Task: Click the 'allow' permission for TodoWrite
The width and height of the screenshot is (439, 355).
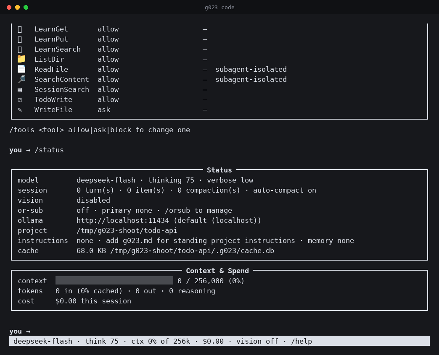Action: 108,99
